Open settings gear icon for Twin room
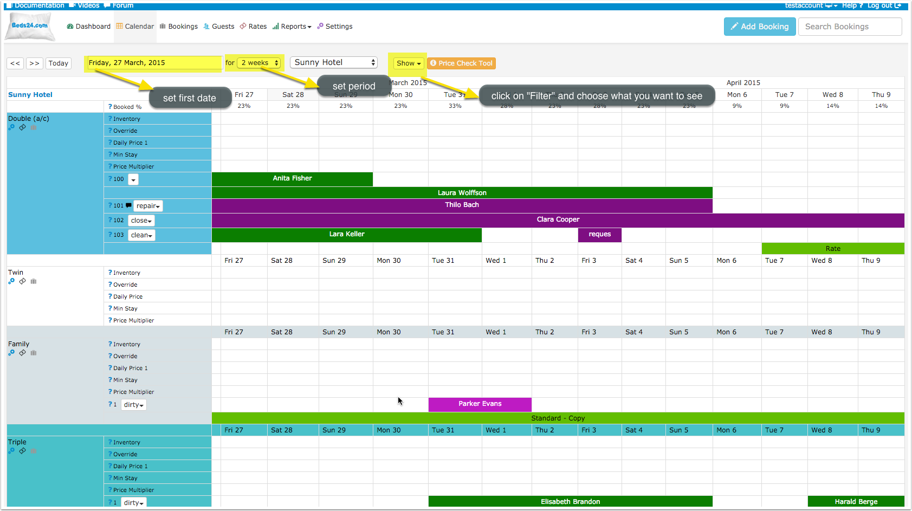Image resolution: width=912 pixels, height=511 pixels. pos(11,281)
